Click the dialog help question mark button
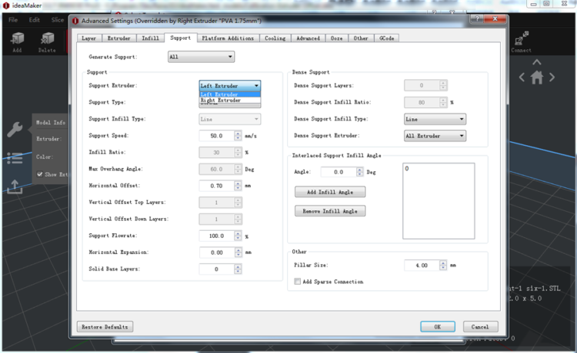Viewport: 577px width, 353px height. point(477,18)
